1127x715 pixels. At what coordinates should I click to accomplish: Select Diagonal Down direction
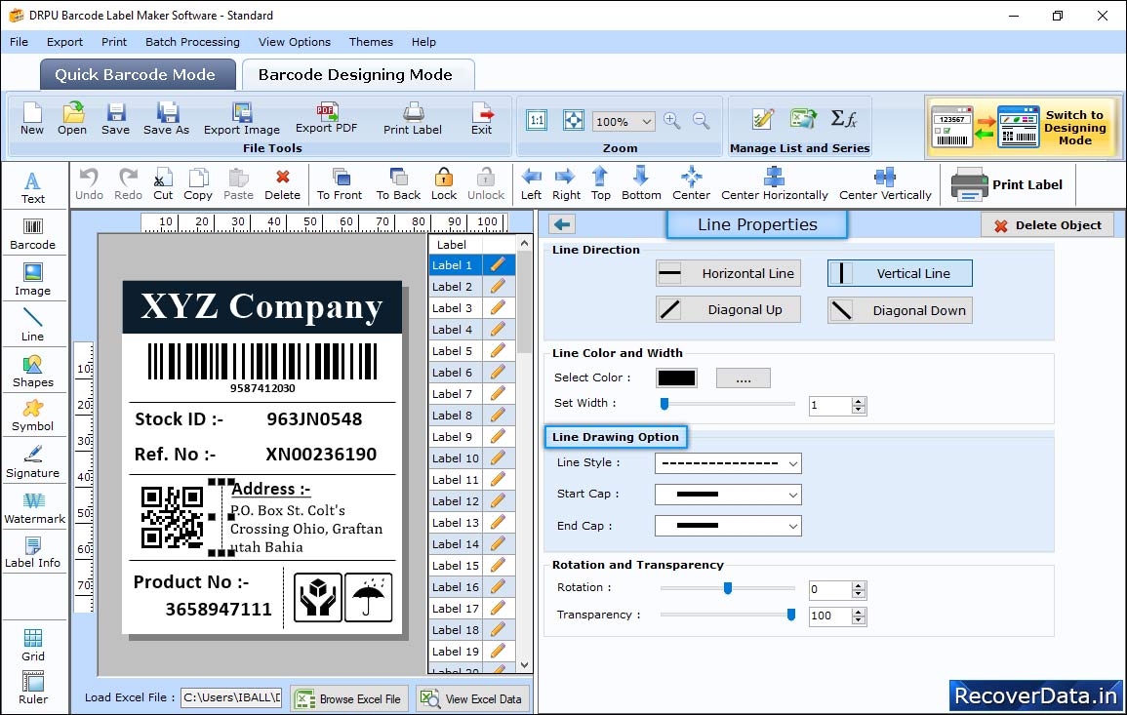point(900,310)
